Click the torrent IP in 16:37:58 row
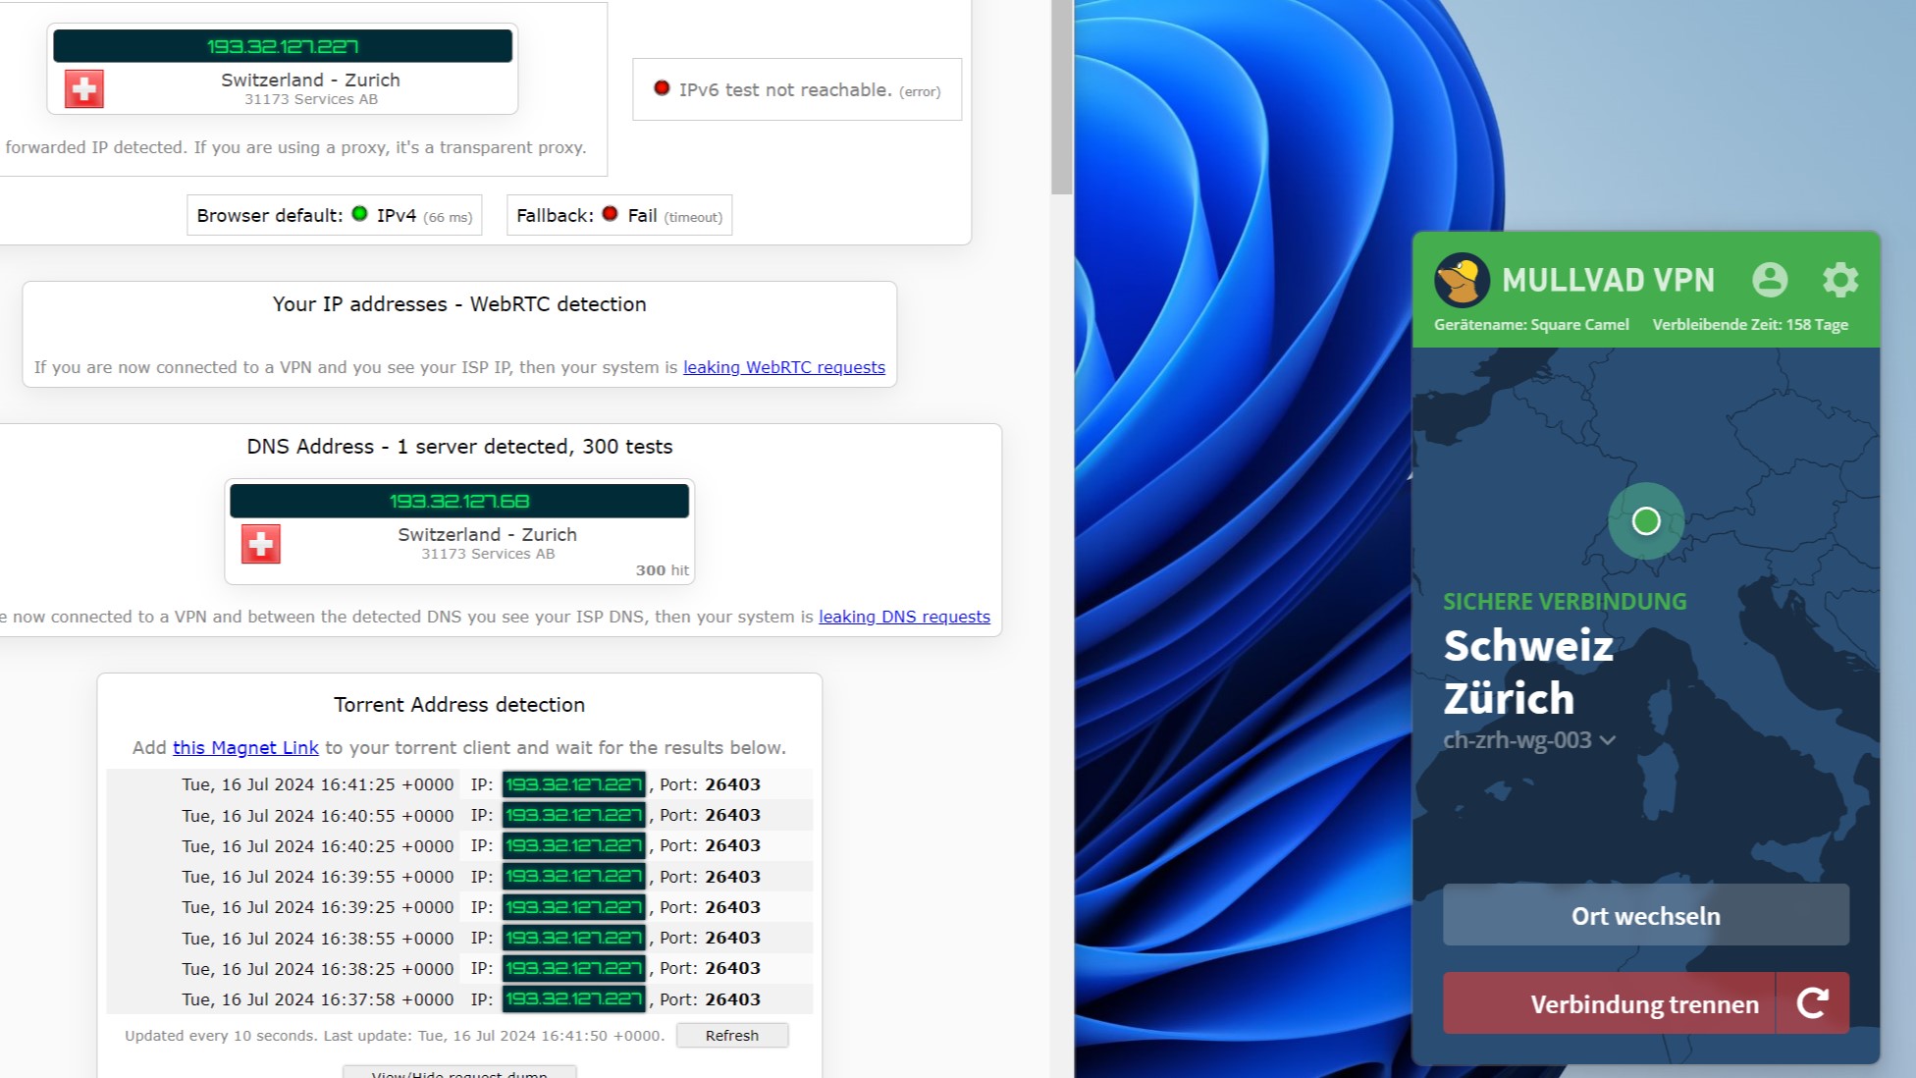The image size is (1916, 1078). tap(573, 999)
